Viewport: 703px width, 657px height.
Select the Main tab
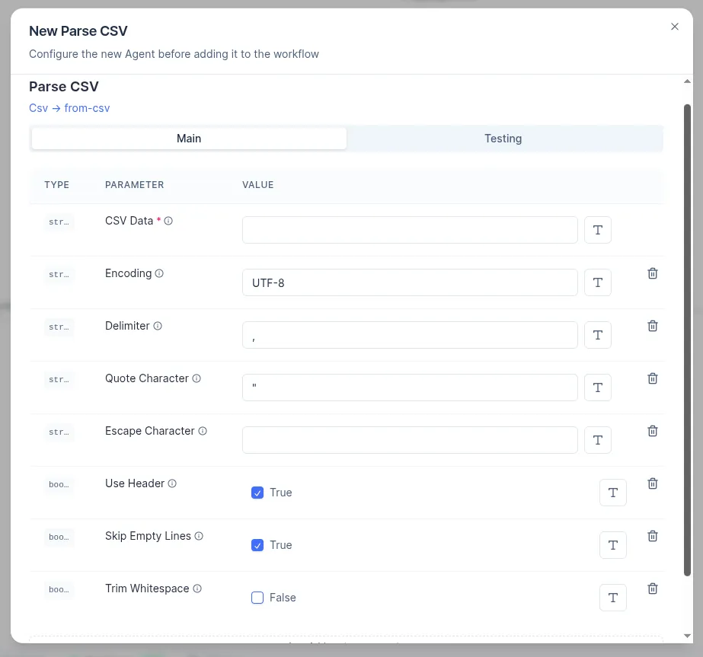[188, 138]
